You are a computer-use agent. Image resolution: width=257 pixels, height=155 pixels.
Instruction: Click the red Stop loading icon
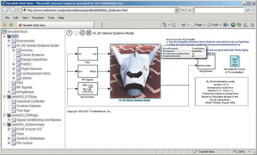point(189,10)
